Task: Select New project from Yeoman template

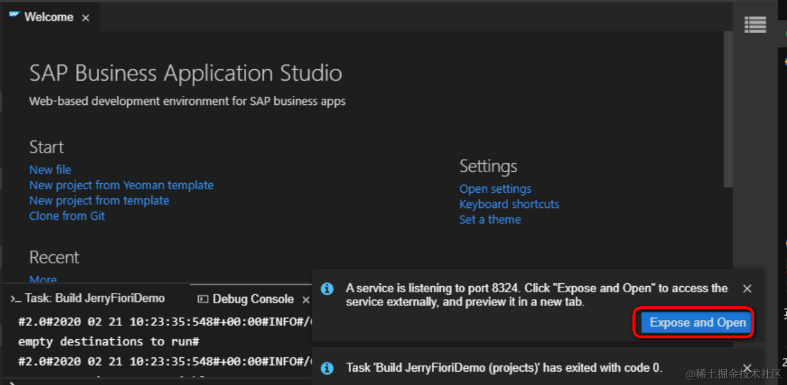Action: point(122,185)
